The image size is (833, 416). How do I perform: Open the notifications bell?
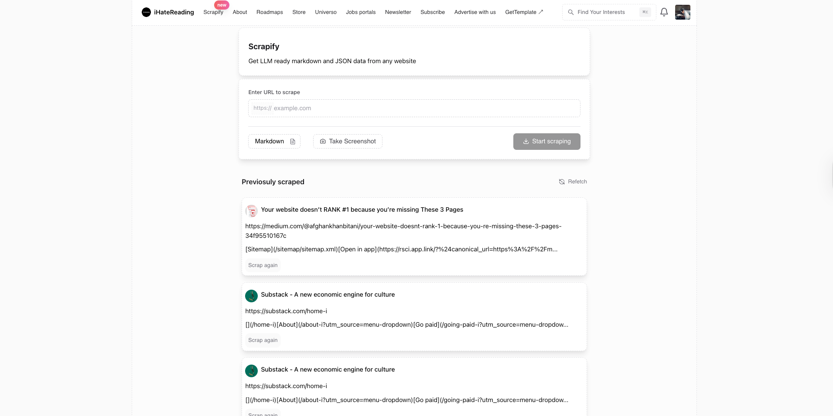664,12
